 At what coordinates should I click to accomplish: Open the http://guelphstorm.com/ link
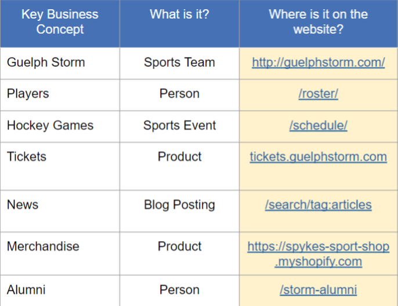(x=318, y=63)
